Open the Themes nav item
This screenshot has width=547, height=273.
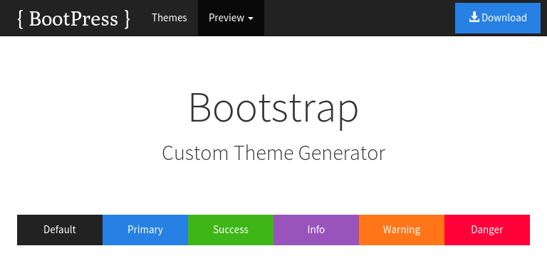pos(170,18)
